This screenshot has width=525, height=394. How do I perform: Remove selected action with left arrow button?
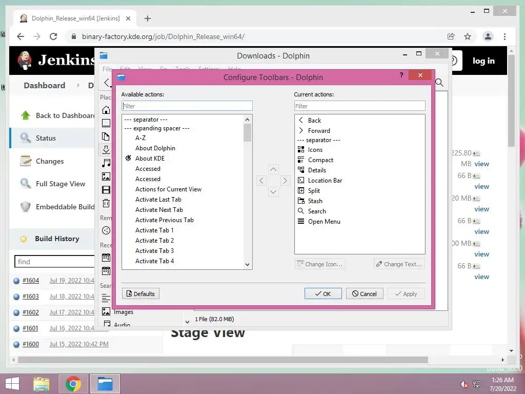tap(261, 181)
